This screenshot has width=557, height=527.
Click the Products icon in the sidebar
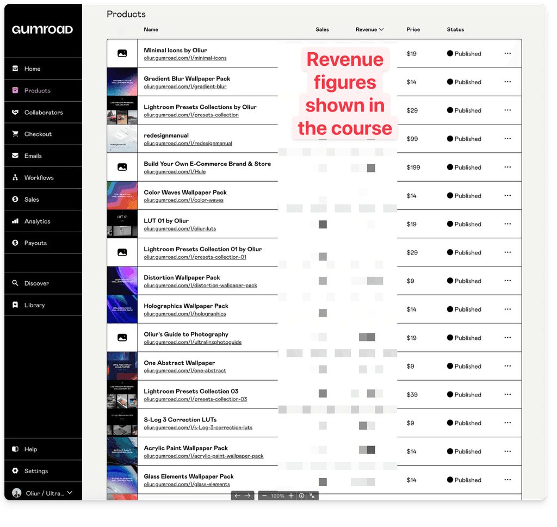pos(15,91)
